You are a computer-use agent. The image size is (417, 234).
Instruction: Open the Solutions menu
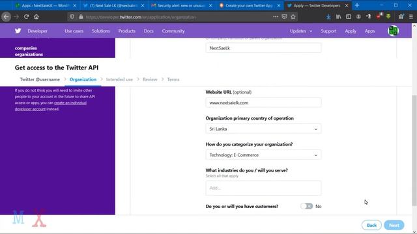coord(101,31)
